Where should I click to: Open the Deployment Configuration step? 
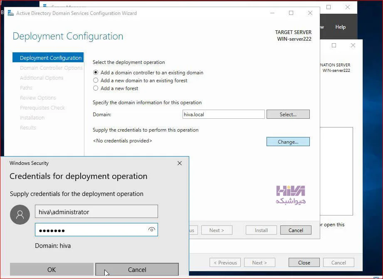pos(48,58)
